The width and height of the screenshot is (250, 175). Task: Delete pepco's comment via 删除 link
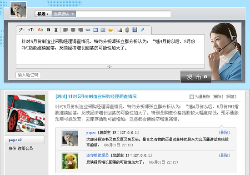[225, 132]
